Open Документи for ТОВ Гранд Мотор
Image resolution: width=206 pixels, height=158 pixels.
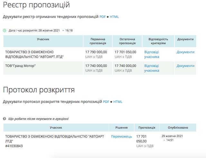tap(185, 66)
